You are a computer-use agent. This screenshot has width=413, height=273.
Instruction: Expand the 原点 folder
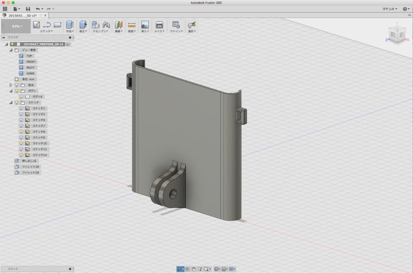[11, 85]
